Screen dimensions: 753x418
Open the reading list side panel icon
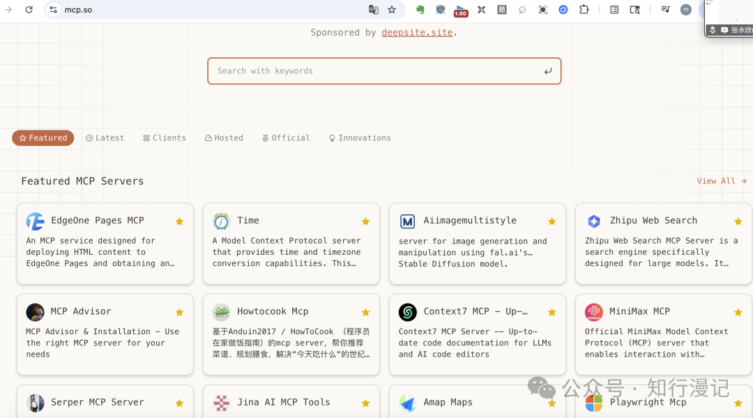[614, 10]
